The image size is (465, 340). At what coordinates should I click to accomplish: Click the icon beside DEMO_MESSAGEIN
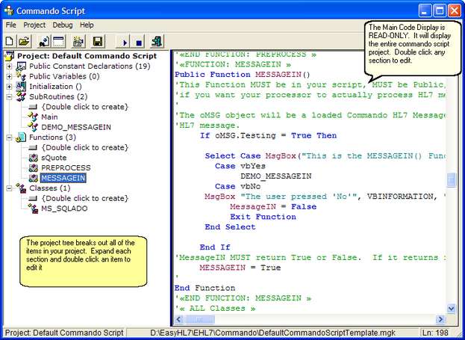(33, 127)
